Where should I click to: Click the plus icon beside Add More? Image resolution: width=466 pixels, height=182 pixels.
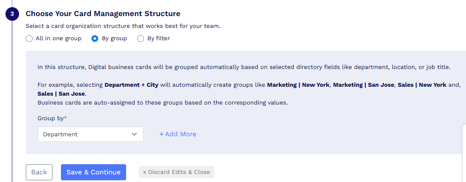pos(161,134)
